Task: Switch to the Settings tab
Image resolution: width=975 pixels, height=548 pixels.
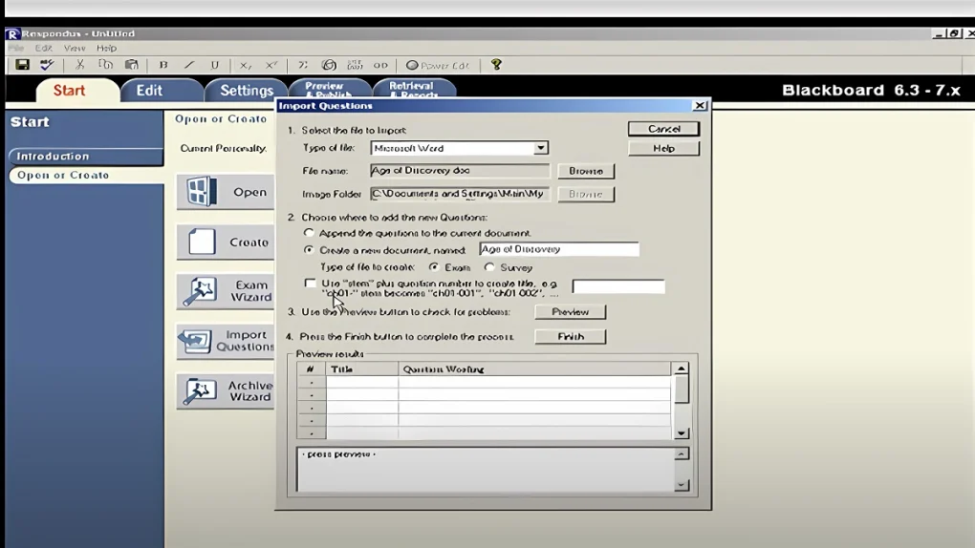Action: [x=246, y=91]
